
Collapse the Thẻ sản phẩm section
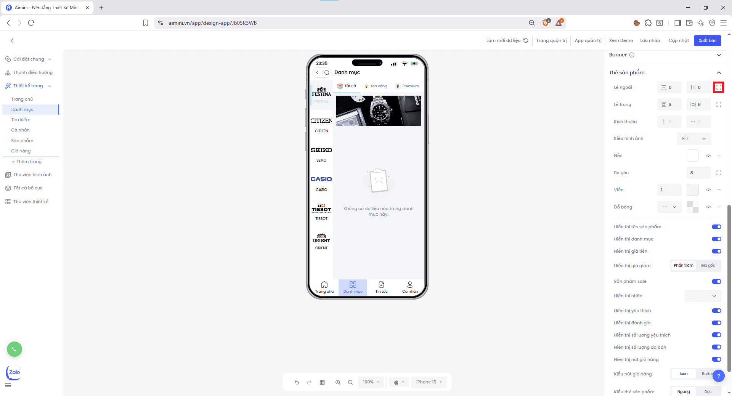pos(719,73)
